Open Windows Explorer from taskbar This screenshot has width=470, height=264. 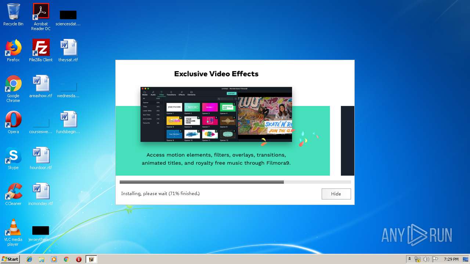tap(41, 259)
